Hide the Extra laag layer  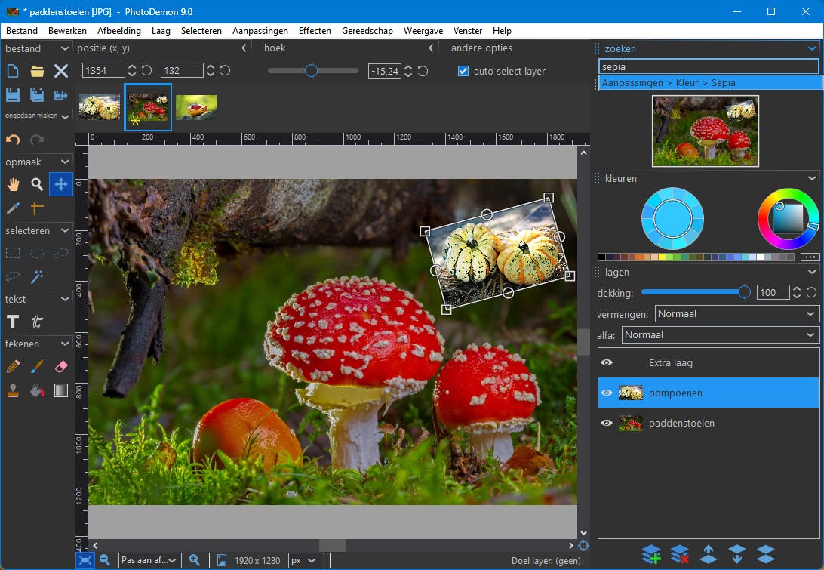[x=606, y=363]
